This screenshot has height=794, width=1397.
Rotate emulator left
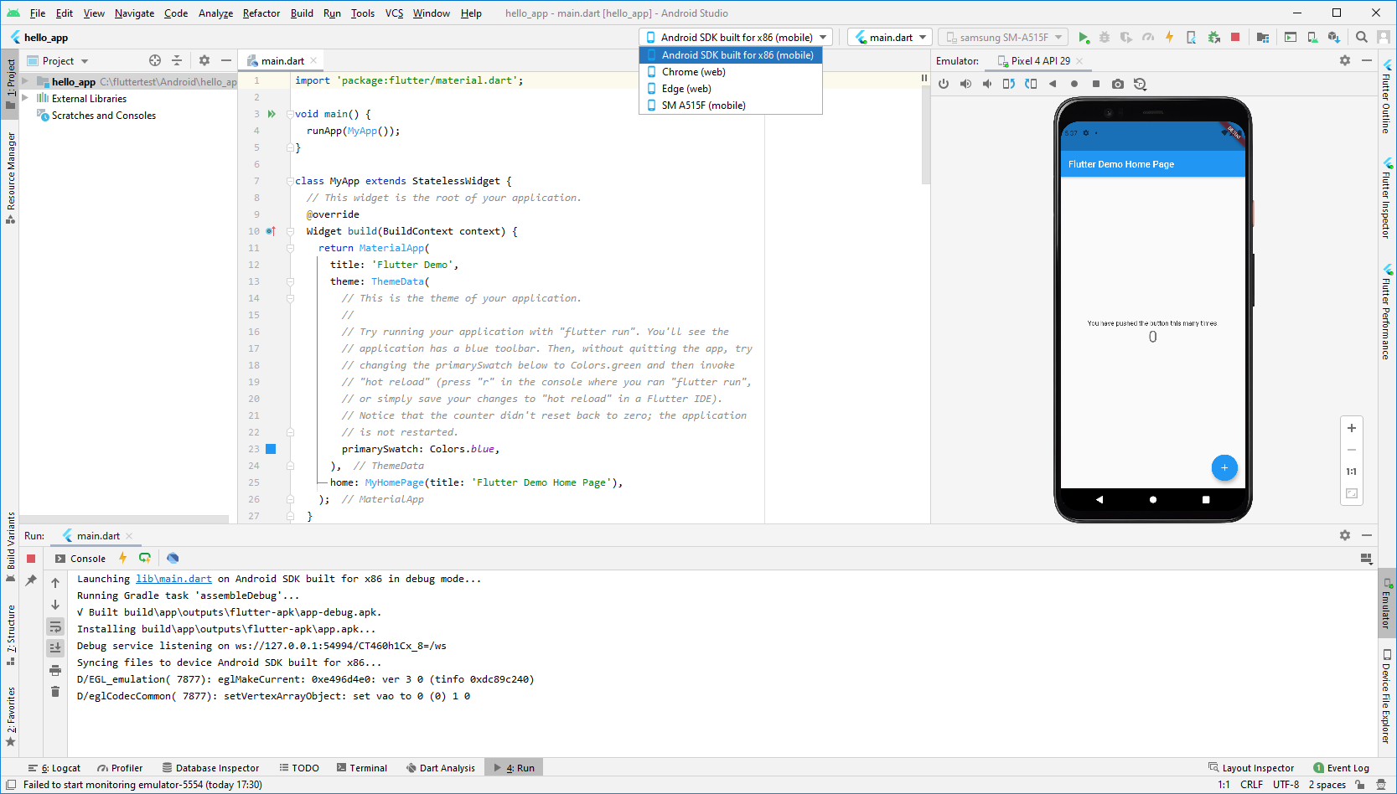(1009, 84)
